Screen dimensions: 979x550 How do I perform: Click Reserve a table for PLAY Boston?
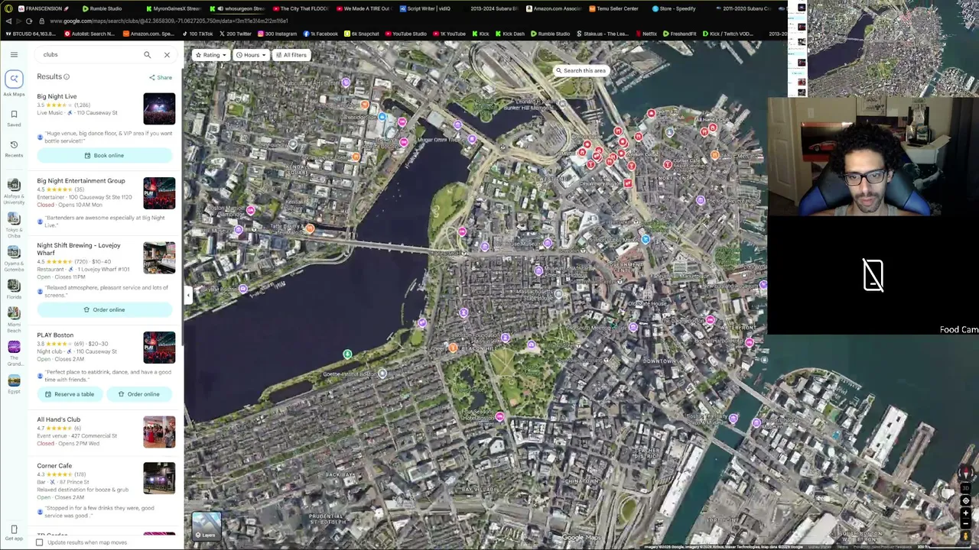70,394
